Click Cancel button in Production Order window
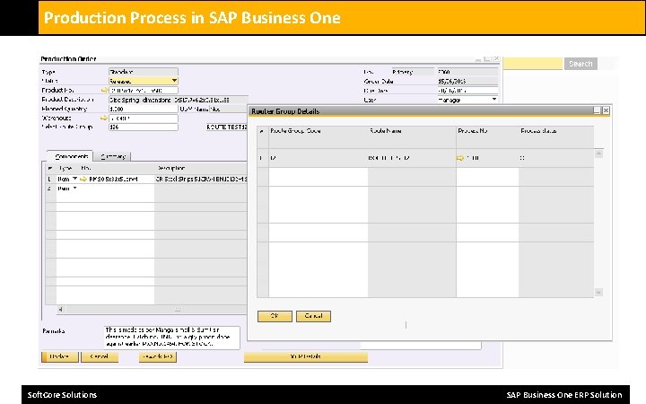This screenshot has width=646, height=404. tap(100, 356)
